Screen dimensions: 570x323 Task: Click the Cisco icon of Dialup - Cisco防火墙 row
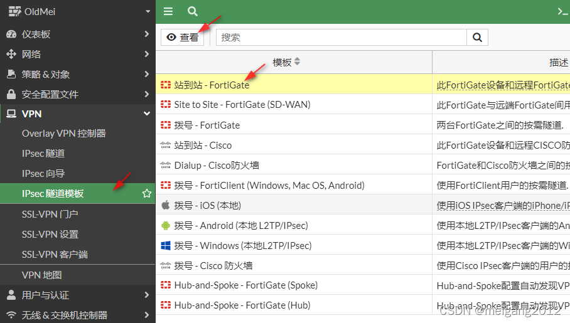tap(165, 166)
